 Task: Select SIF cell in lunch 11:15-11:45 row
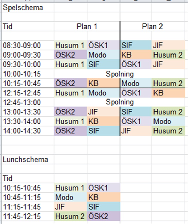[104, 207]
